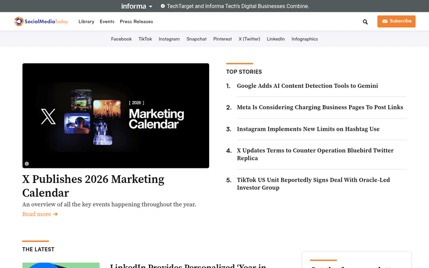Go to the Infographics topic
429x268 pixels.
[305, 39]
